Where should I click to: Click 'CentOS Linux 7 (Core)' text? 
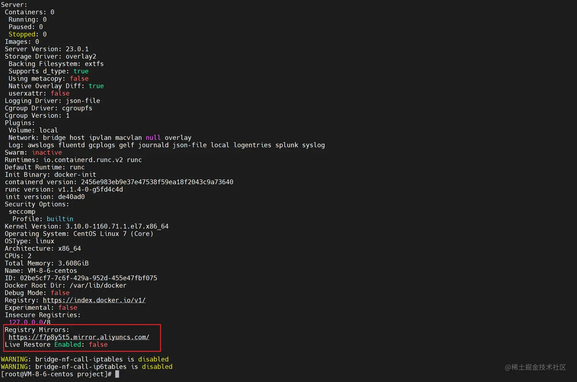113,234
